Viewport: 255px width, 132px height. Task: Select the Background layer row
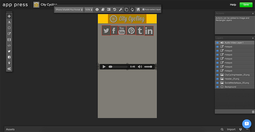235,87
